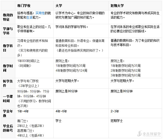Click the 1年800时间以上 text
The image size is (163, 139).
pyautogui.click(x=28, y=61)
